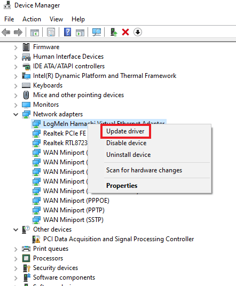This screenshot has width=236, height=286.
Task: Click the Forward arrow toolbar icon
Action: point(18,33)
